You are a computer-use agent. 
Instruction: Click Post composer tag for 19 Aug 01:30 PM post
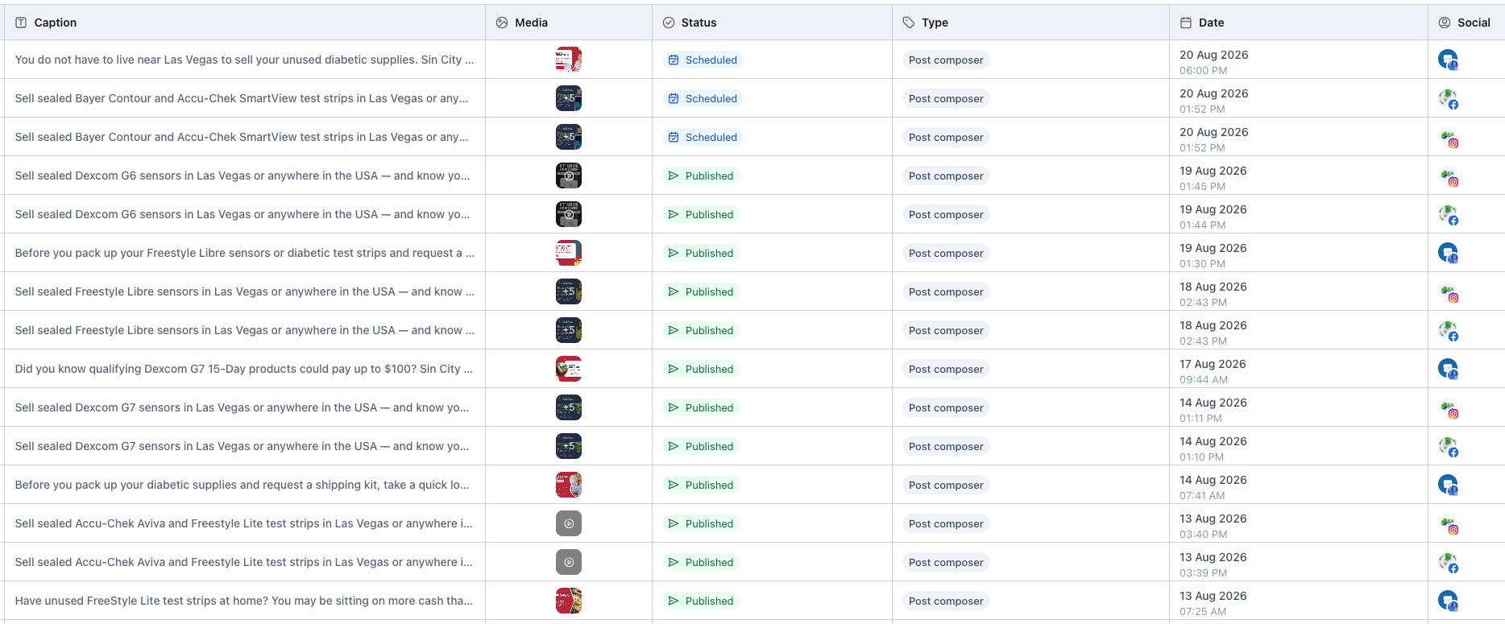pyautogui.click(x=946, y=253)
